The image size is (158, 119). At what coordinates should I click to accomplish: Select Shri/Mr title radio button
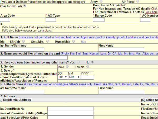tap(24, 41)
